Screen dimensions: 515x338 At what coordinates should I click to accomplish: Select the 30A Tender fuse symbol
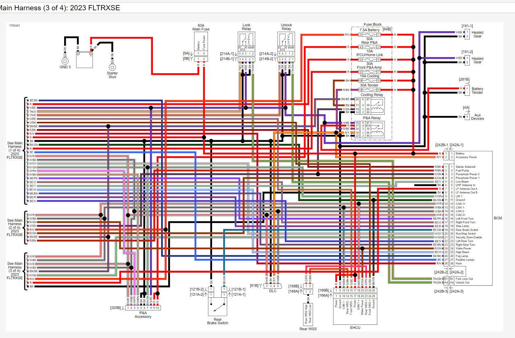[x=370, y=90]
